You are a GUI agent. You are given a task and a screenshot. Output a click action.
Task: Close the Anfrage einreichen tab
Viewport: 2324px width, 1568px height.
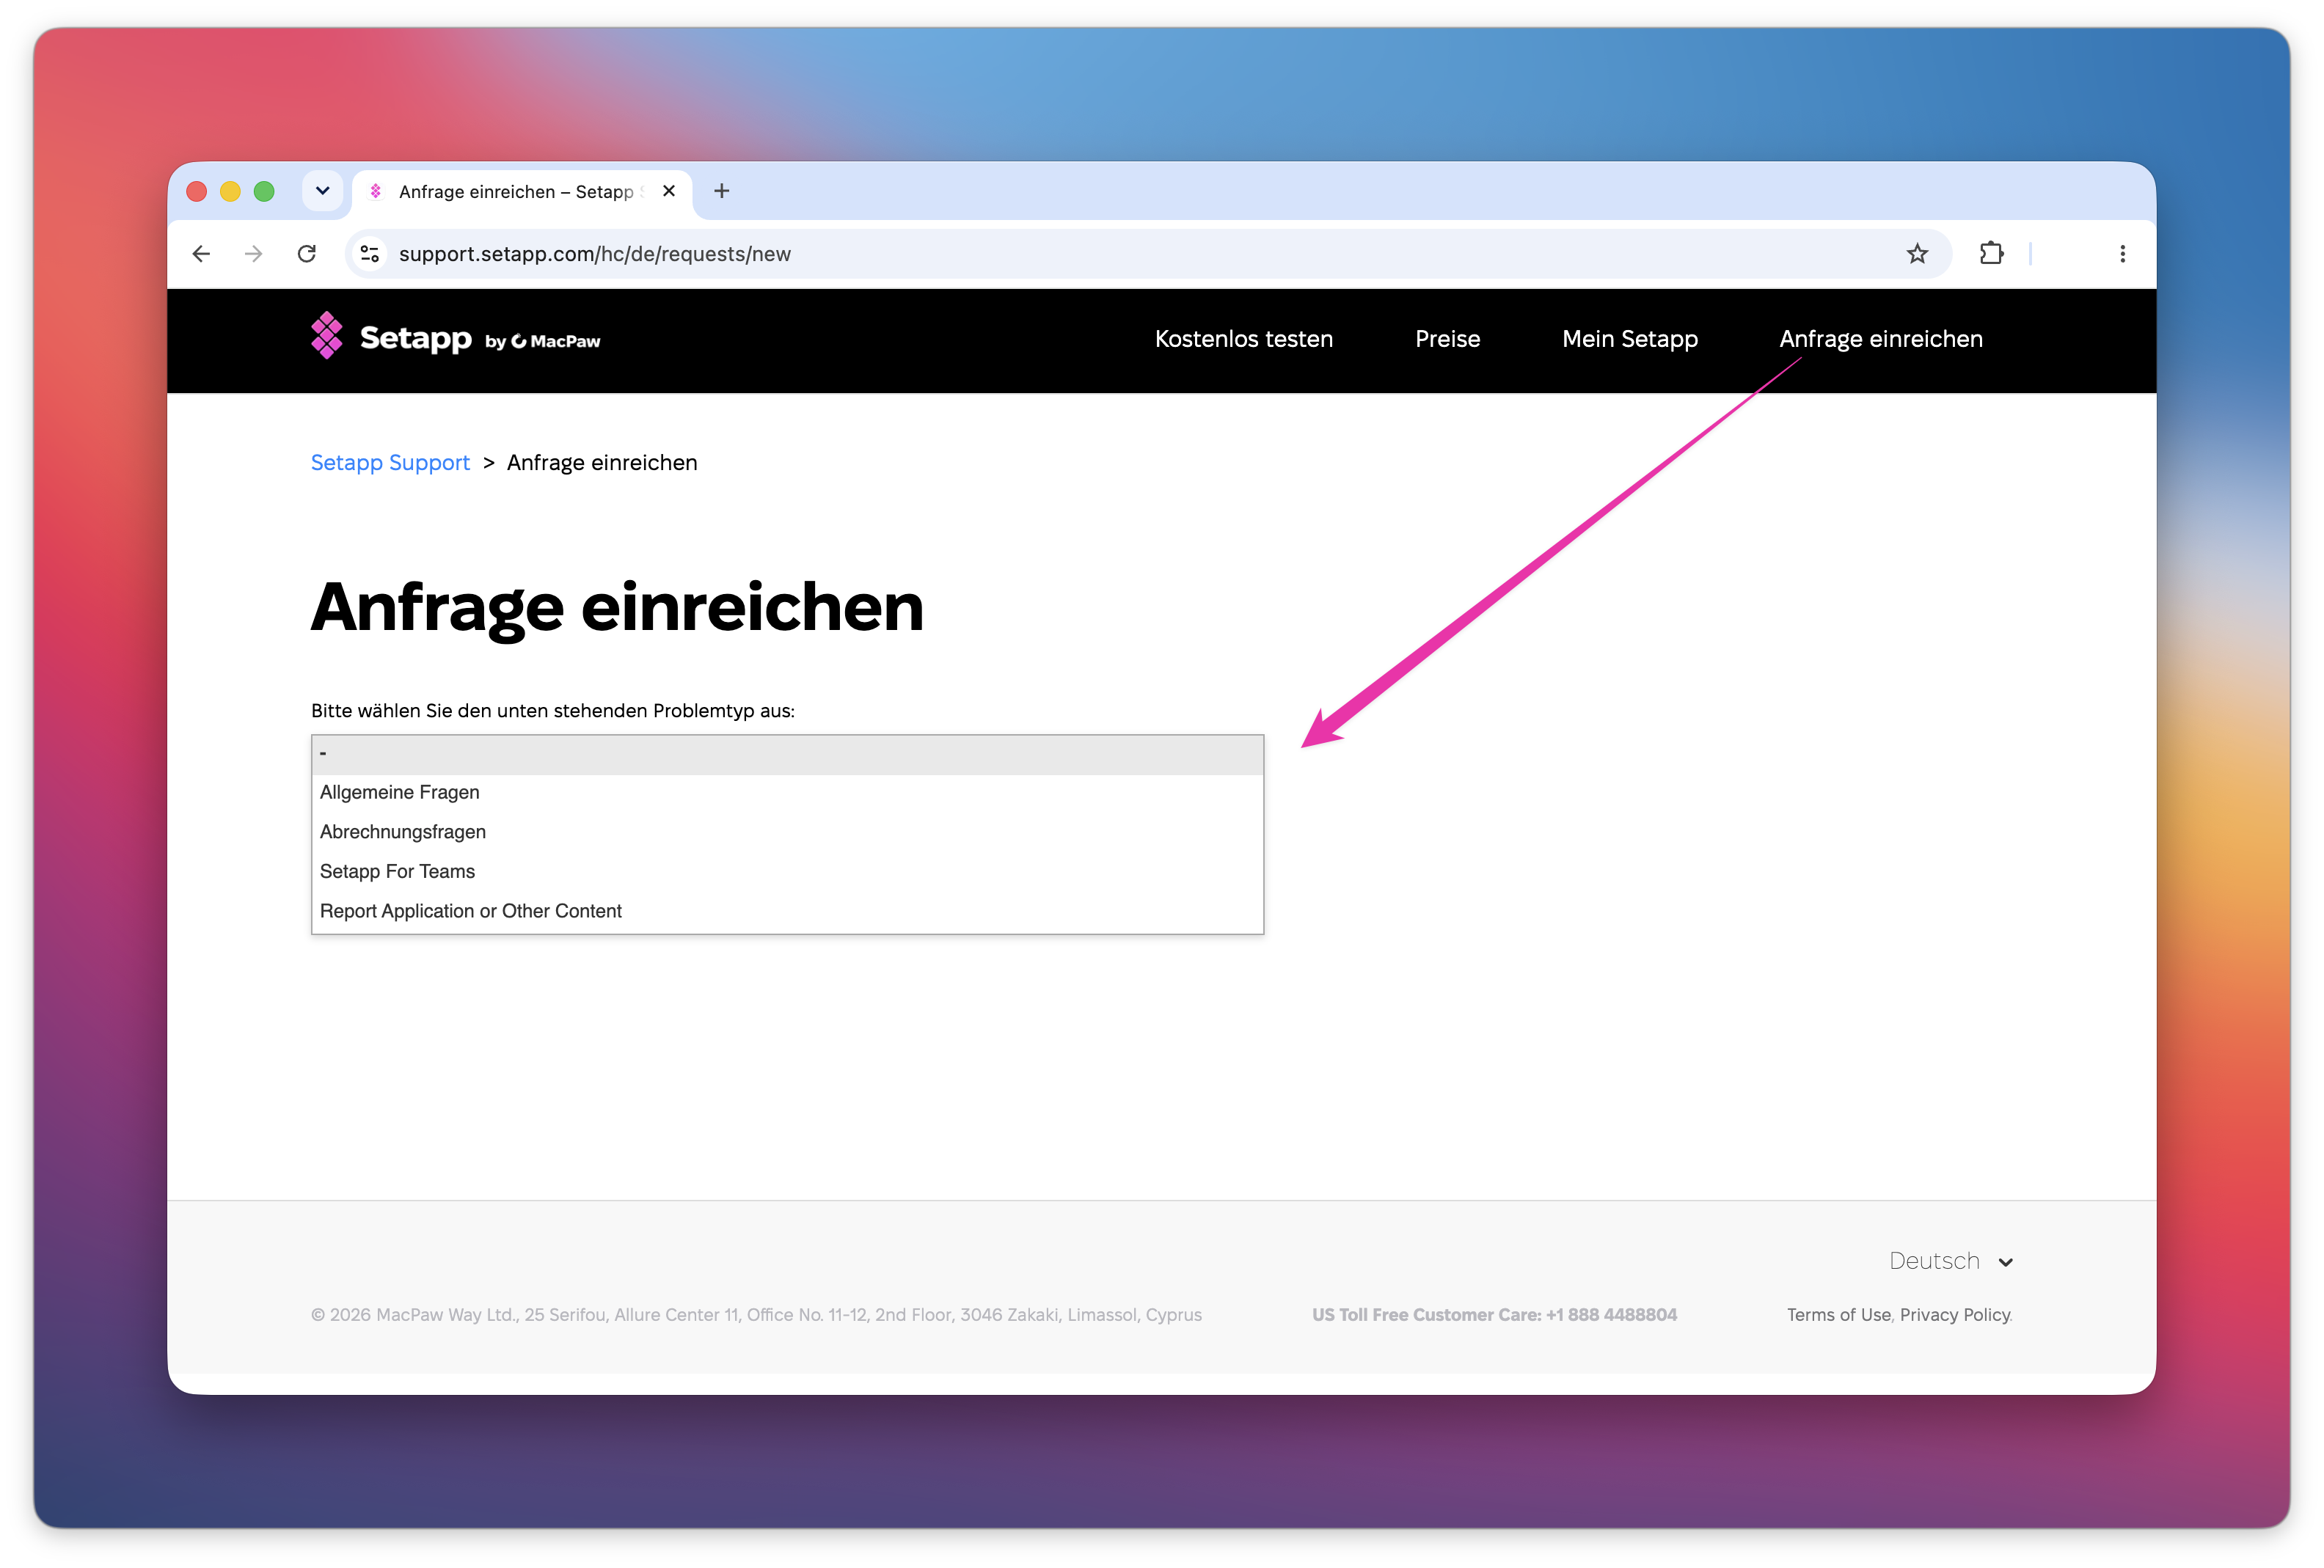click(x=669, y=191)
